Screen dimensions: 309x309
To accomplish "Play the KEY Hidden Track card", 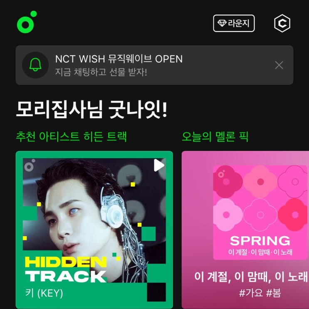I will [159, 165].
